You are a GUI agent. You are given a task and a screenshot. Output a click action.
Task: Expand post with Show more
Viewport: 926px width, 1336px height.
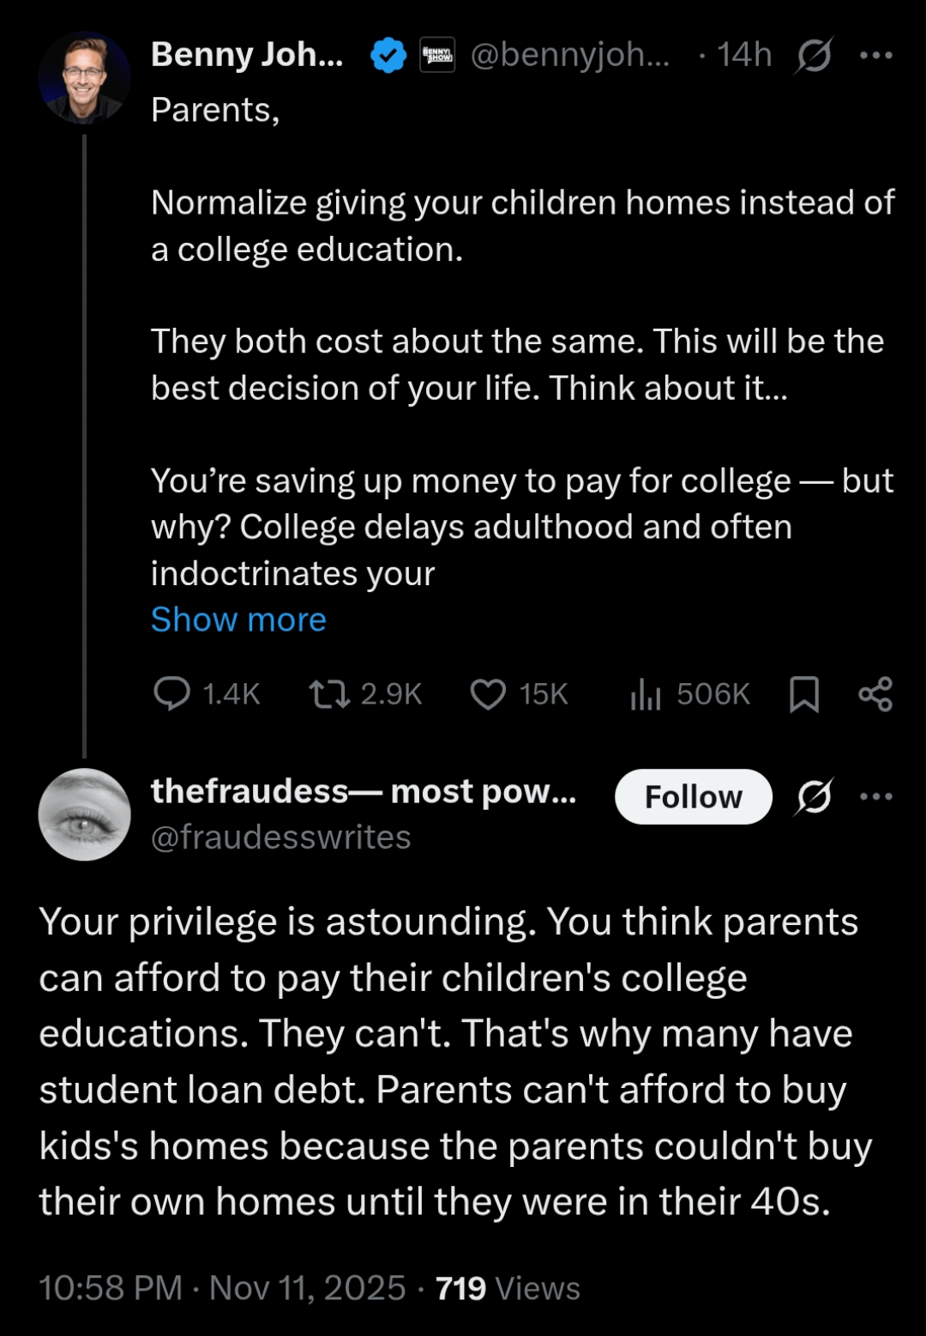tap(238, 620)
